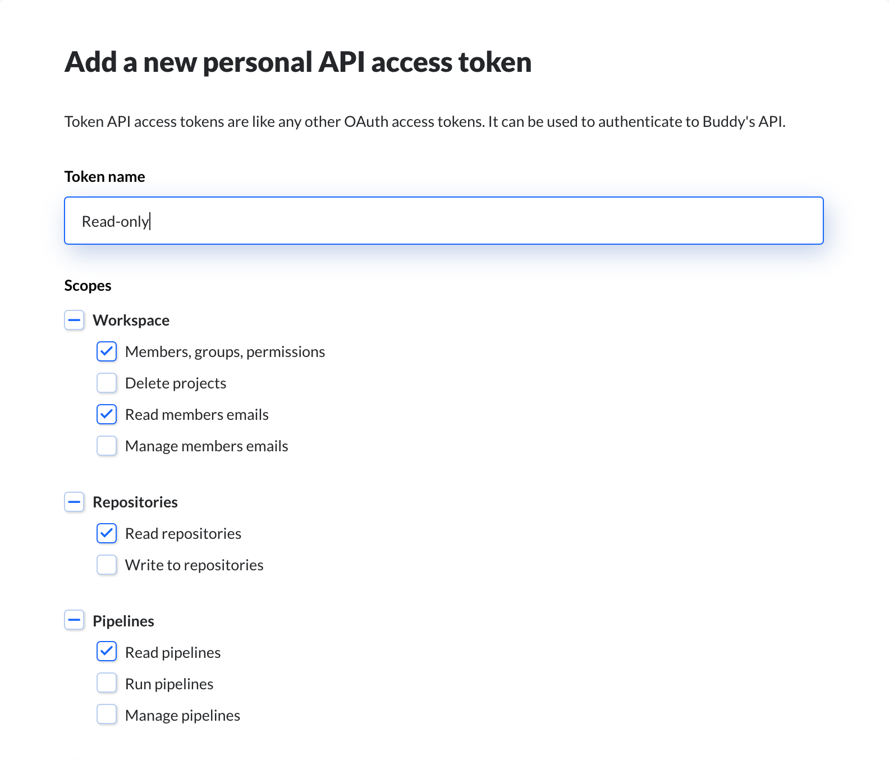The image size is (889, 760).
Task: Enable "Write to repositories"
Action: (106, 565)
